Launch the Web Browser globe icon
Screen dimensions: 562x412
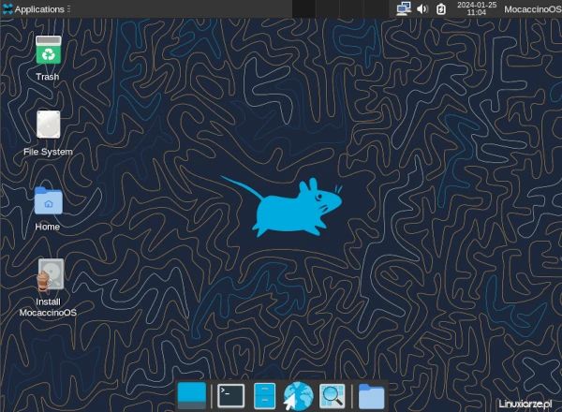click(x=298, y=396)
